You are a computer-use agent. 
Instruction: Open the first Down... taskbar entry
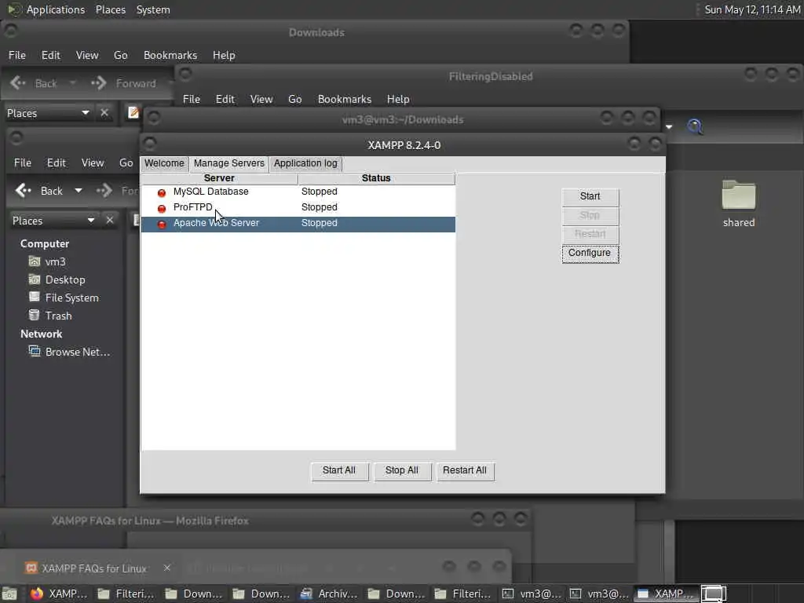(193, 594)
